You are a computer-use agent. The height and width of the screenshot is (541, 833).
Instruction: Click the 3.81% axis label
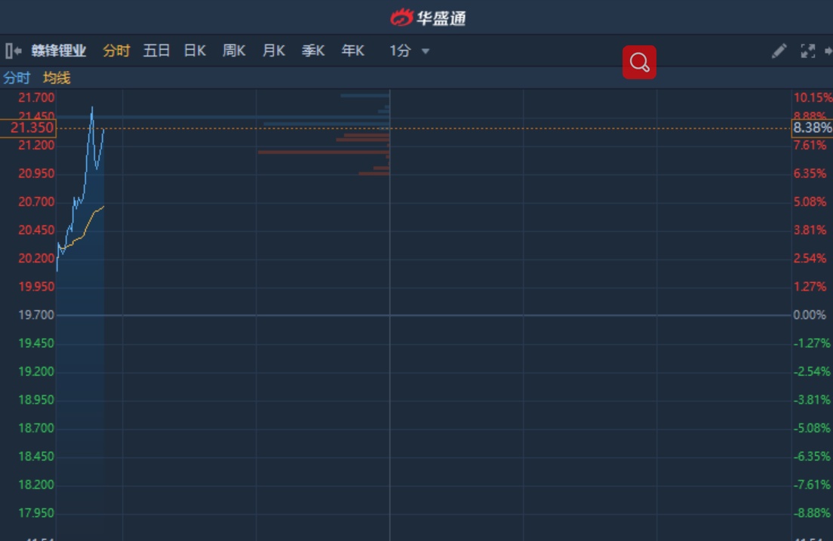(810, 230)
